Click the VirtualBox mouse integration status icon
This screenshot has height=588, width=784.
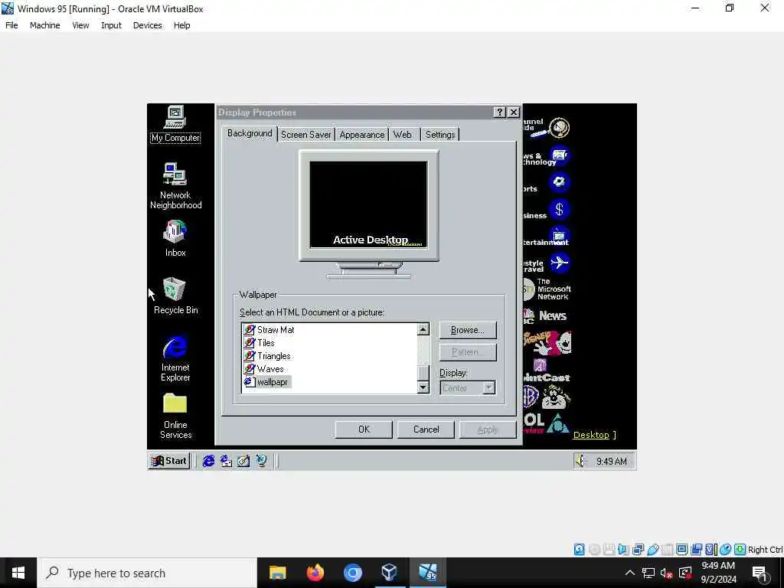point(726,550)
